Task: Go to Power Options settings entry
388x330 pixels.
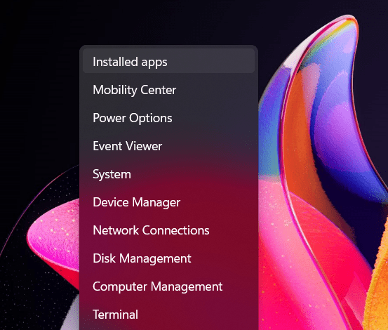Action: (168, 117)
